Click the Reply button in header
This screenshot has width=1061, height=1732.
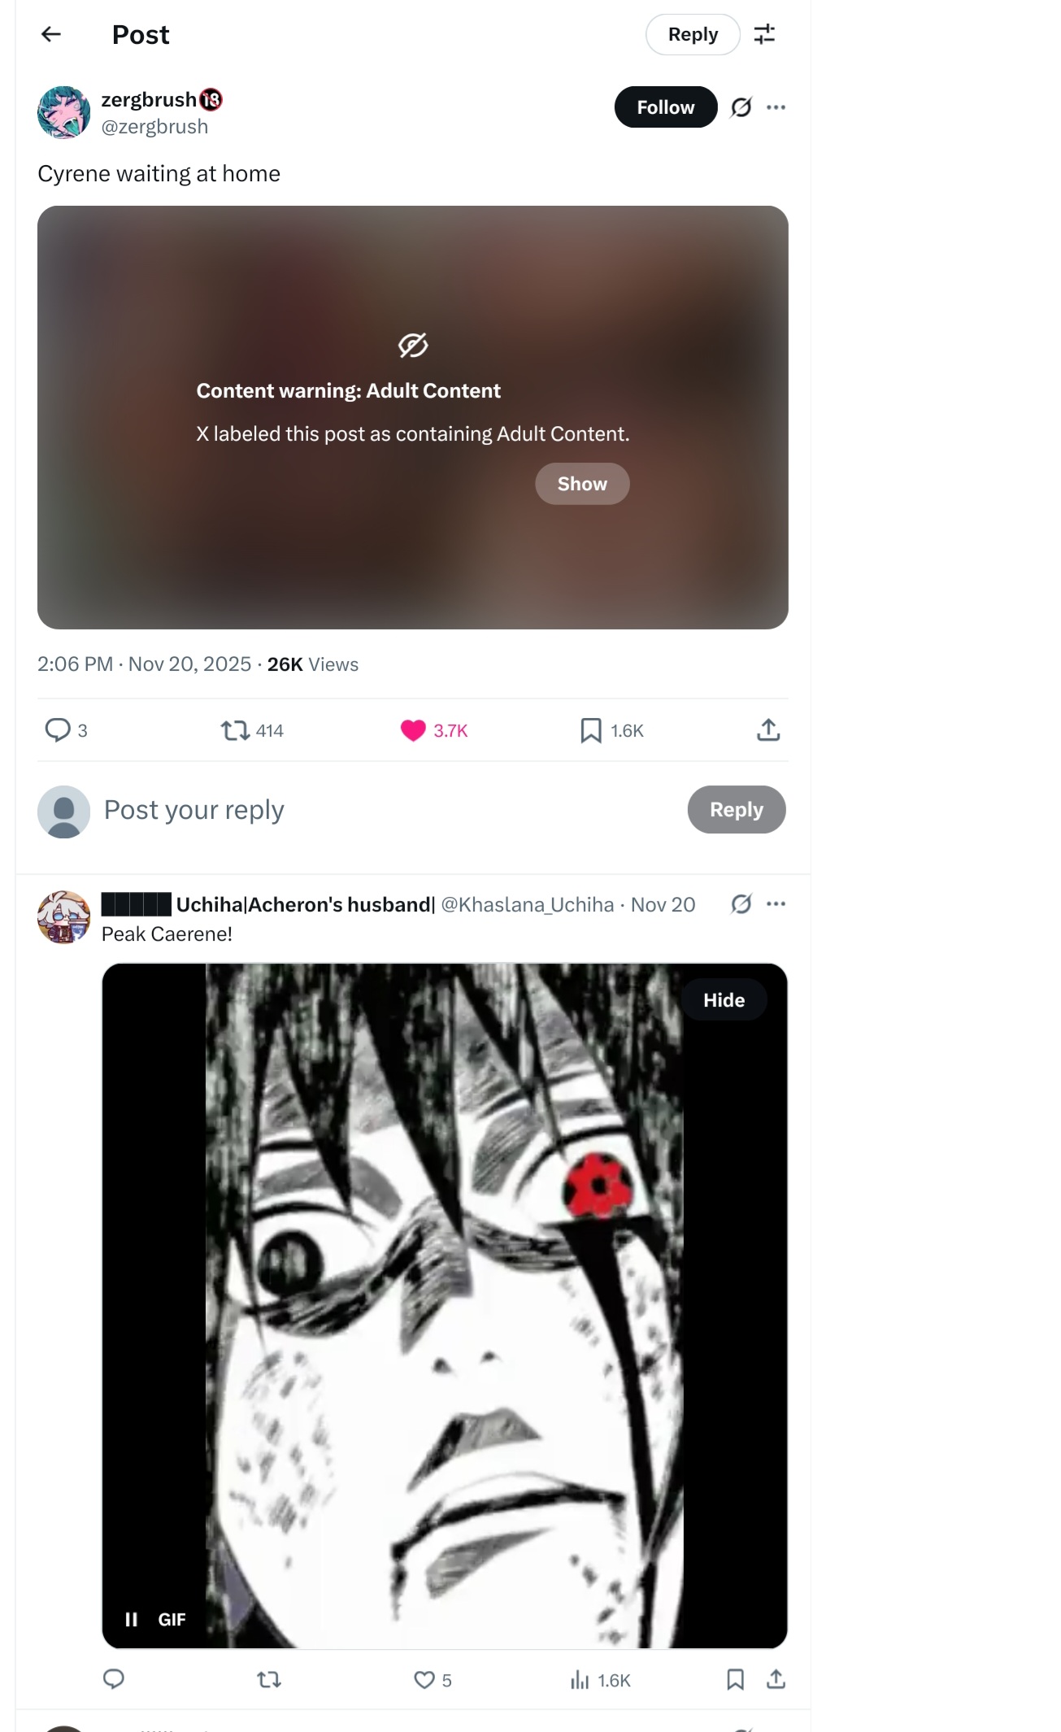coord(693,34)
